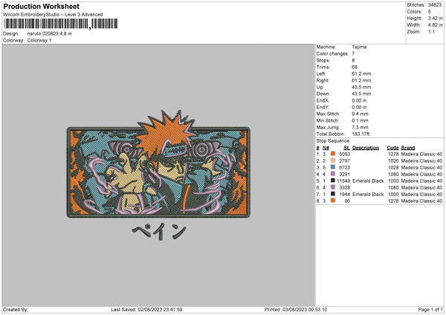Select stitch count 3291 in row 4
Image resolution: width=446 pixels, height=315 pixels.
coord(344,175)
